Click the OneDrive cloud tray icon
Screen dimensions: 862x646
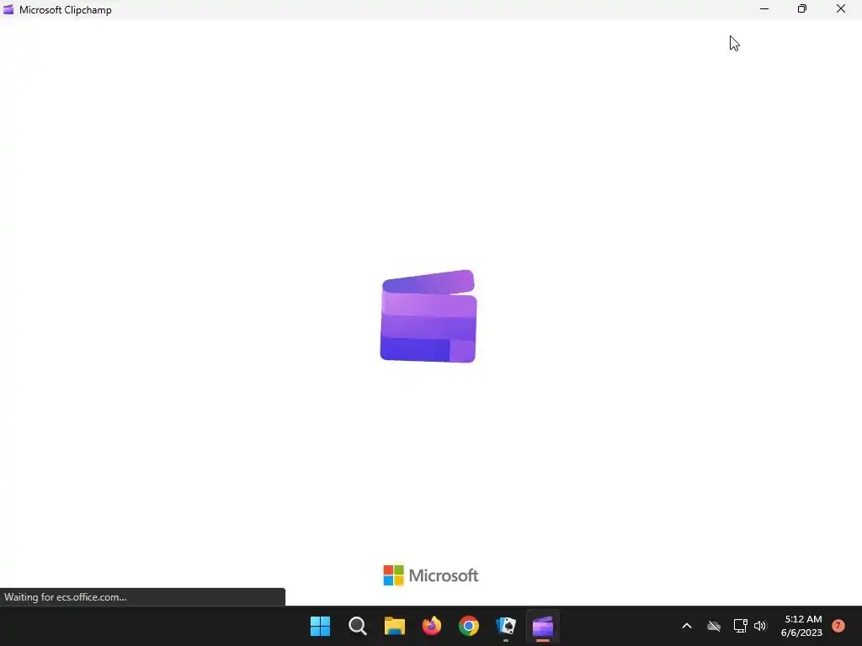(714, 626)
